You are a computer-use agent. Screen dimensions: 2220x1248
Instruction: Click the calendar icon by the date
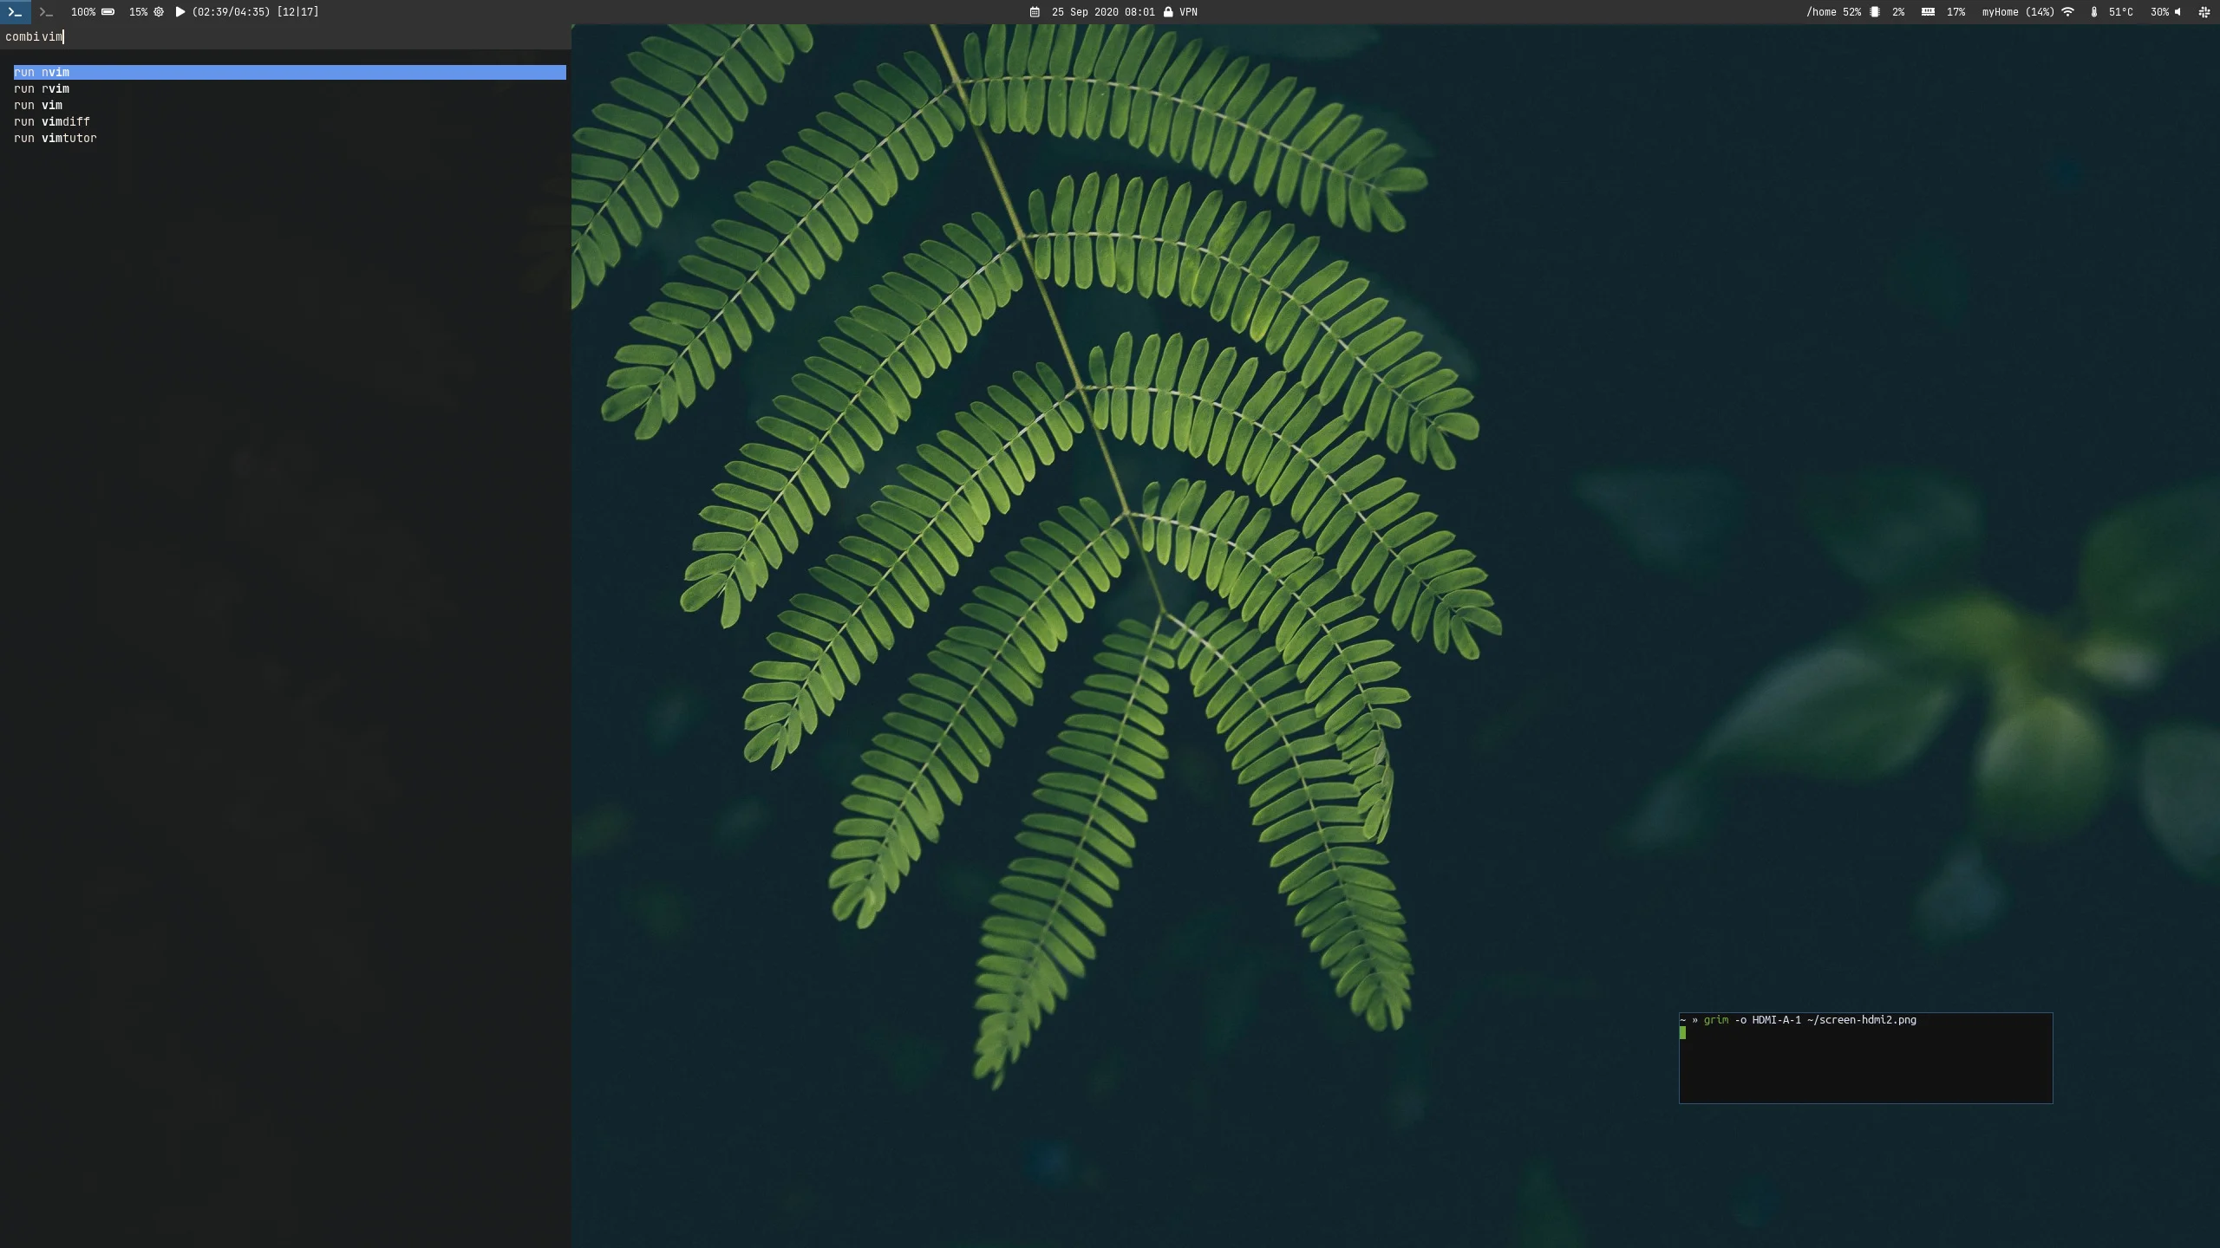tap(1035, 12)
